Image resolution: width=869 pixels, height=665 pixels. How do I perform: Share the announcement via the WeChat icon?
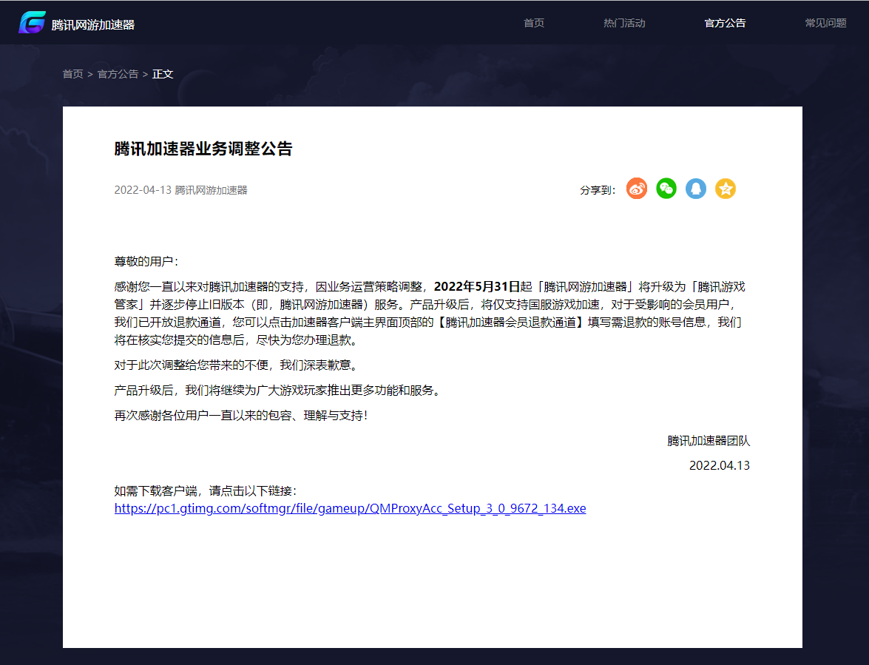click(x=666, y=189)
